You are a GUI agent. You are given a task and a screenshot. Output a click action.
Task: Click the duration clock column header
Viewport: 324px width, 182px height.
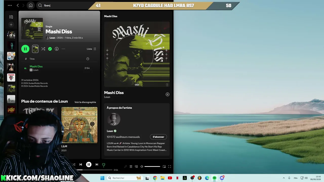tap(88, 59)
